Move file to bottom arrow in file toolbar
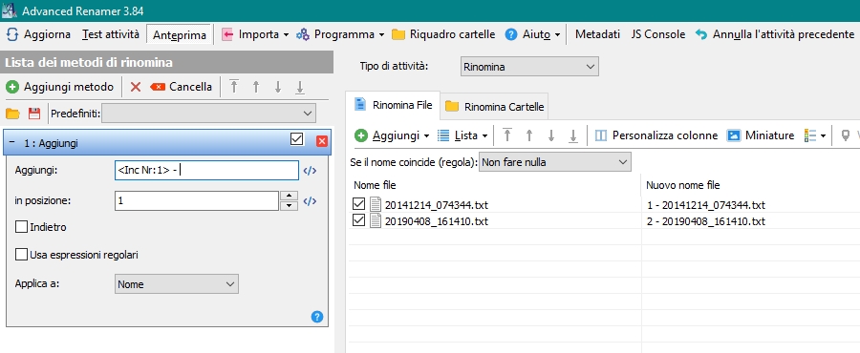 (573, 135)
